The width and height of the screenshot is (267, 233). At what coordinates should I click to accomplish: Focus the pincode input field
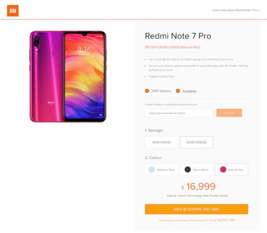179,113
